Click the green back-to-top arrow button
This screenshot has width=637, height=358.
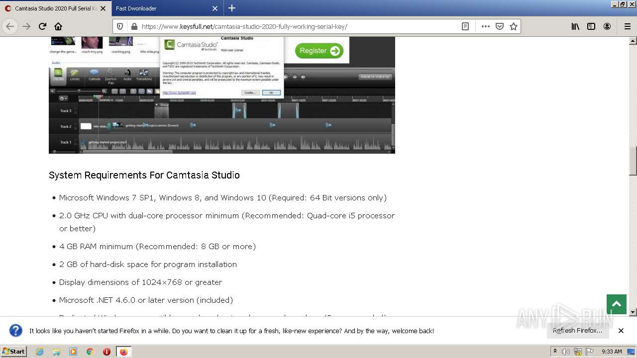point(617,304)
